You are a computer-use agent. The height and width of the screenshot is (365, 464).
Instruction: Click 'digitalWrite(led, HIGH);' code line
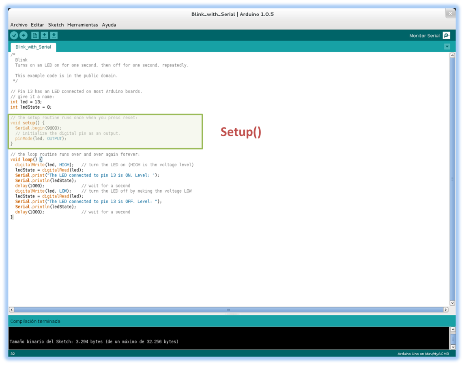tap(44, 165)
